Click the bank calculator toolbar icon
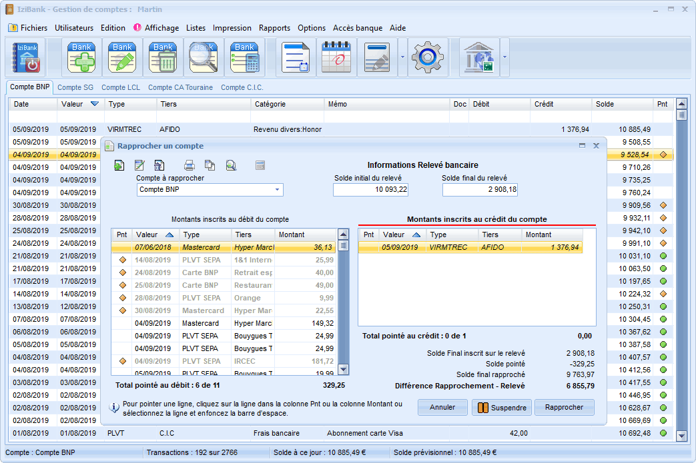The image size is (696, 463). 244,58
